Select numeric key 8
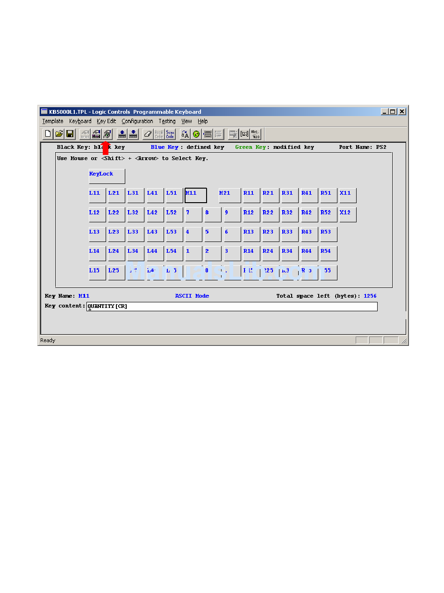The height and width of the screenshot is (593, 444). pos(213,215)
